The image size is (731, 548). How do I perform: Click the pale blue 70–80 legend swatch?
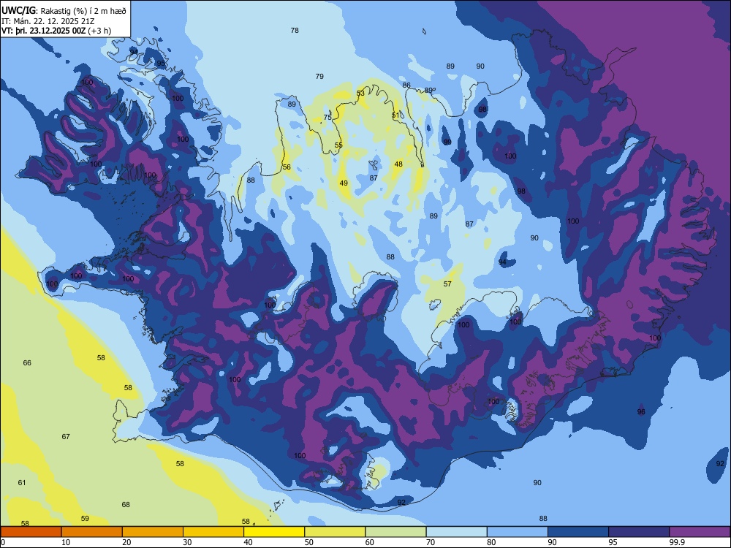[x=456, y=532]
